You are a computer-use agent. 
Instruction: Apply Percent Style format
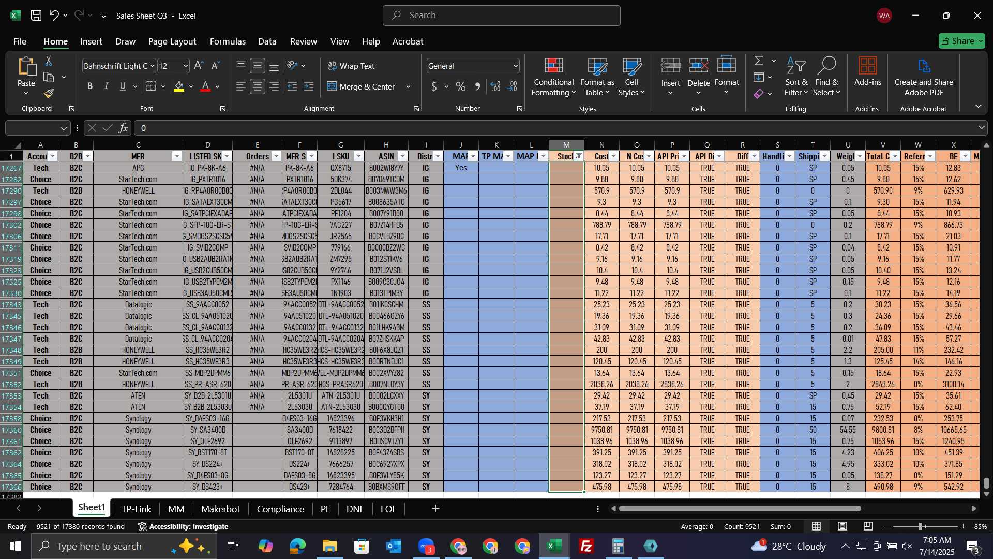click(x=461, y=86)
